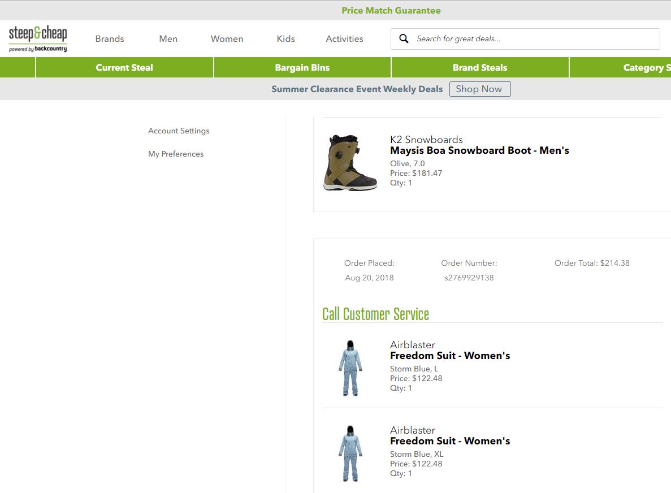Open Account Settings in the sidebar
671x493 pixels.
coord(179,131)
